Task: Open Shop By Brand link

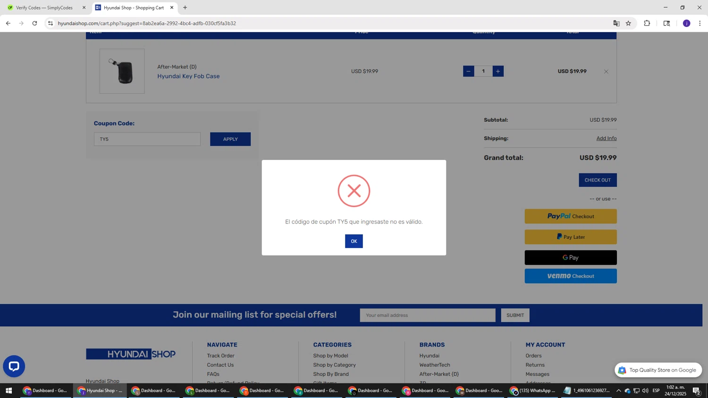Action: 331,374
